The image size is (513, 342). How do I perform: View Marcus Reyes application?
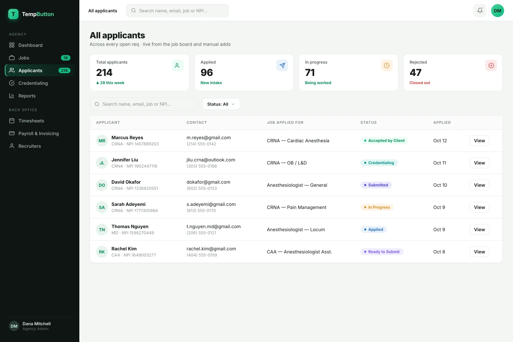pyautogui.click(x=479, y=141)
